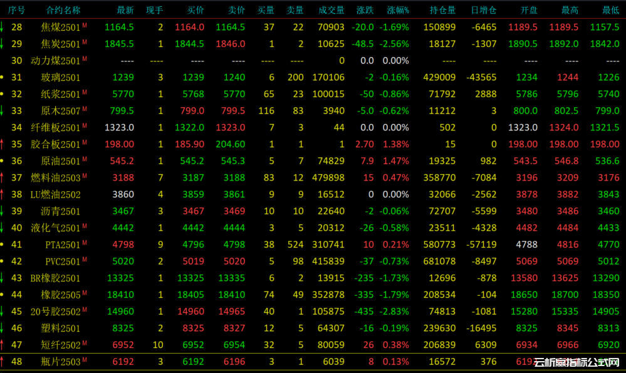
Task: Sort by 日增仓 column header
Action: 484,10
